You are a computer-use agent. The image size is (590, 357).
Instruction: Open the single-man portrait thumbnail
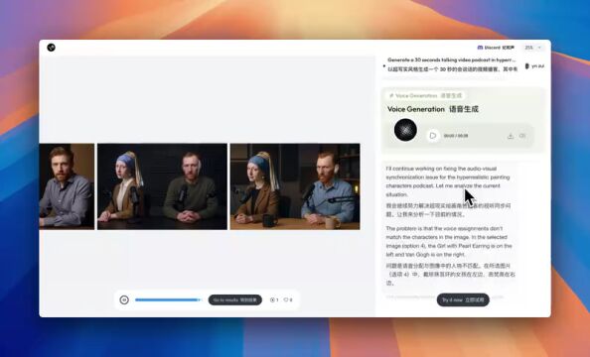point(67,186)
